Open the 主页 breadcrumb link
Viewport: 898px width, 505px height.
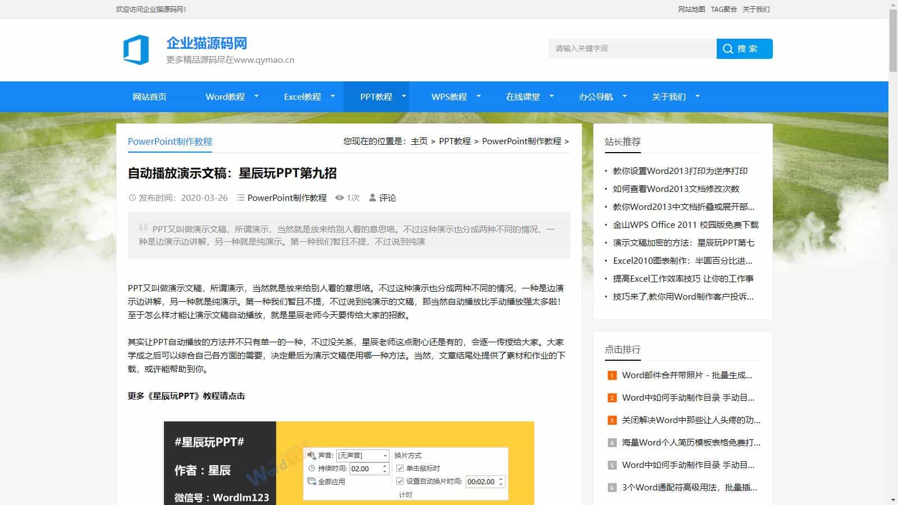pyautogui.click(x=418, y=141)
